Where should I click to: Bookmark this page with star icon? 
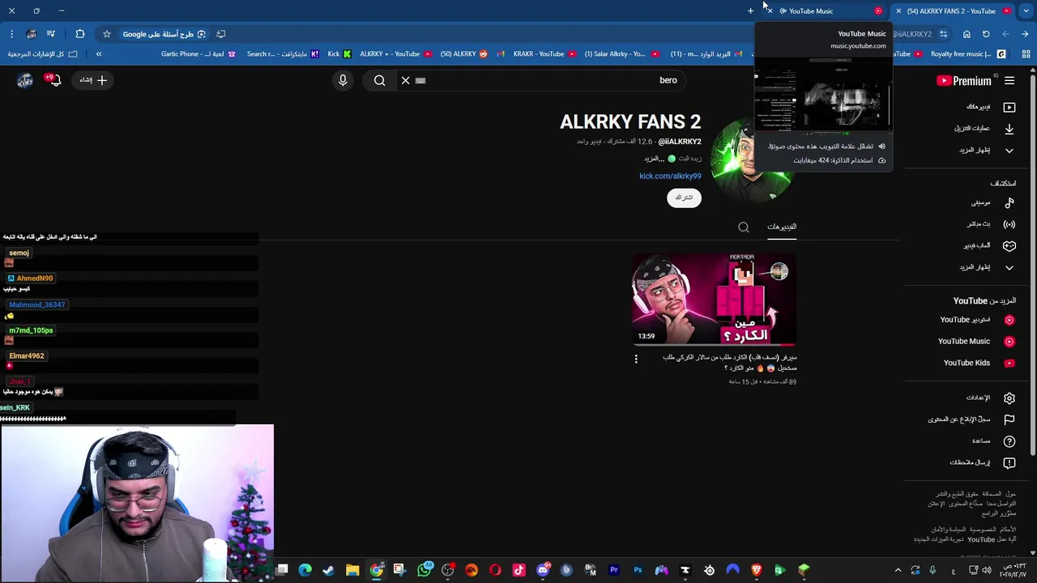pos(106,34)
